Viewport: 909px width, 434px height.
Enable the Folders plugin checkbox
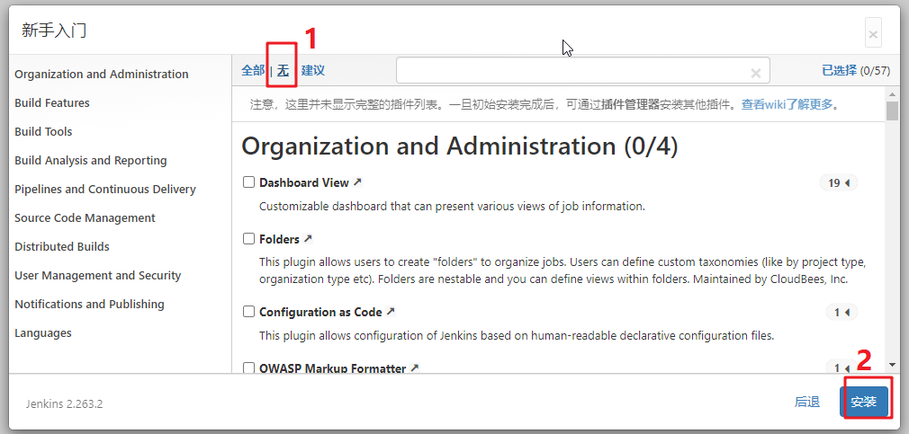tap(248, 238)
